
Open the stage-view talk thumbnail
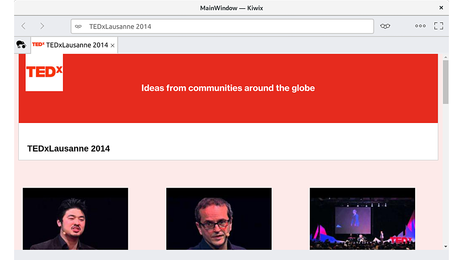tap(362, 219)
